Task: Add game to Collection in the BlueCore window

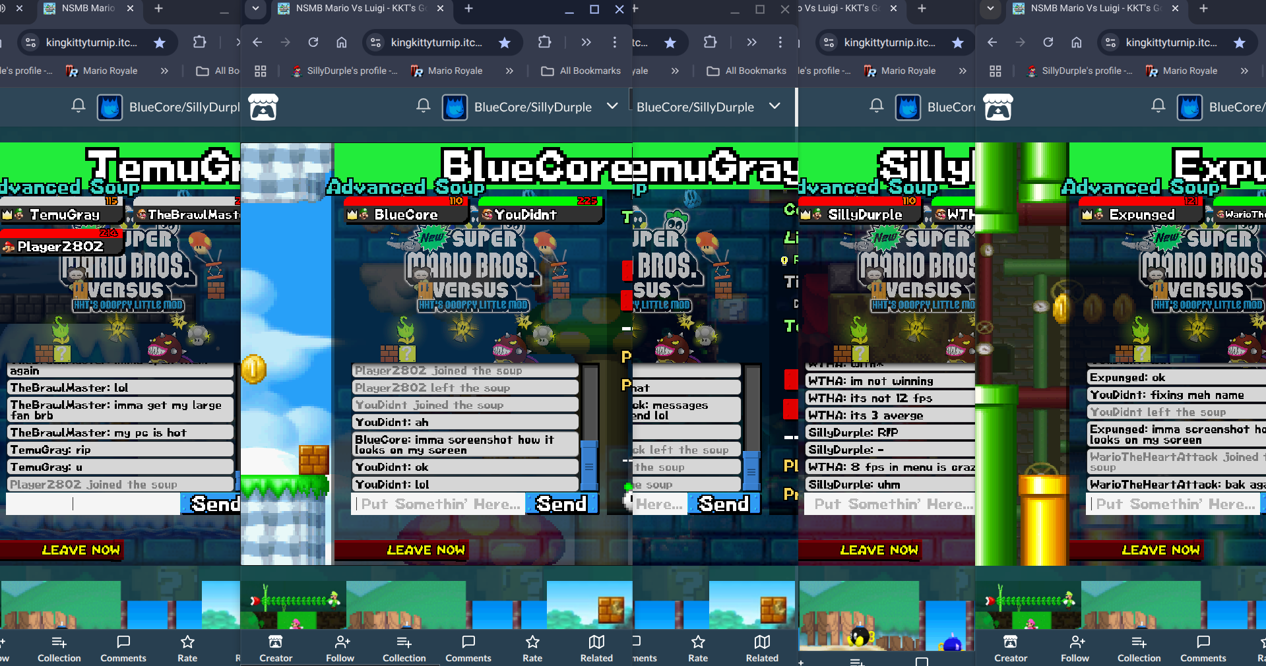Action: coord(404,649)
